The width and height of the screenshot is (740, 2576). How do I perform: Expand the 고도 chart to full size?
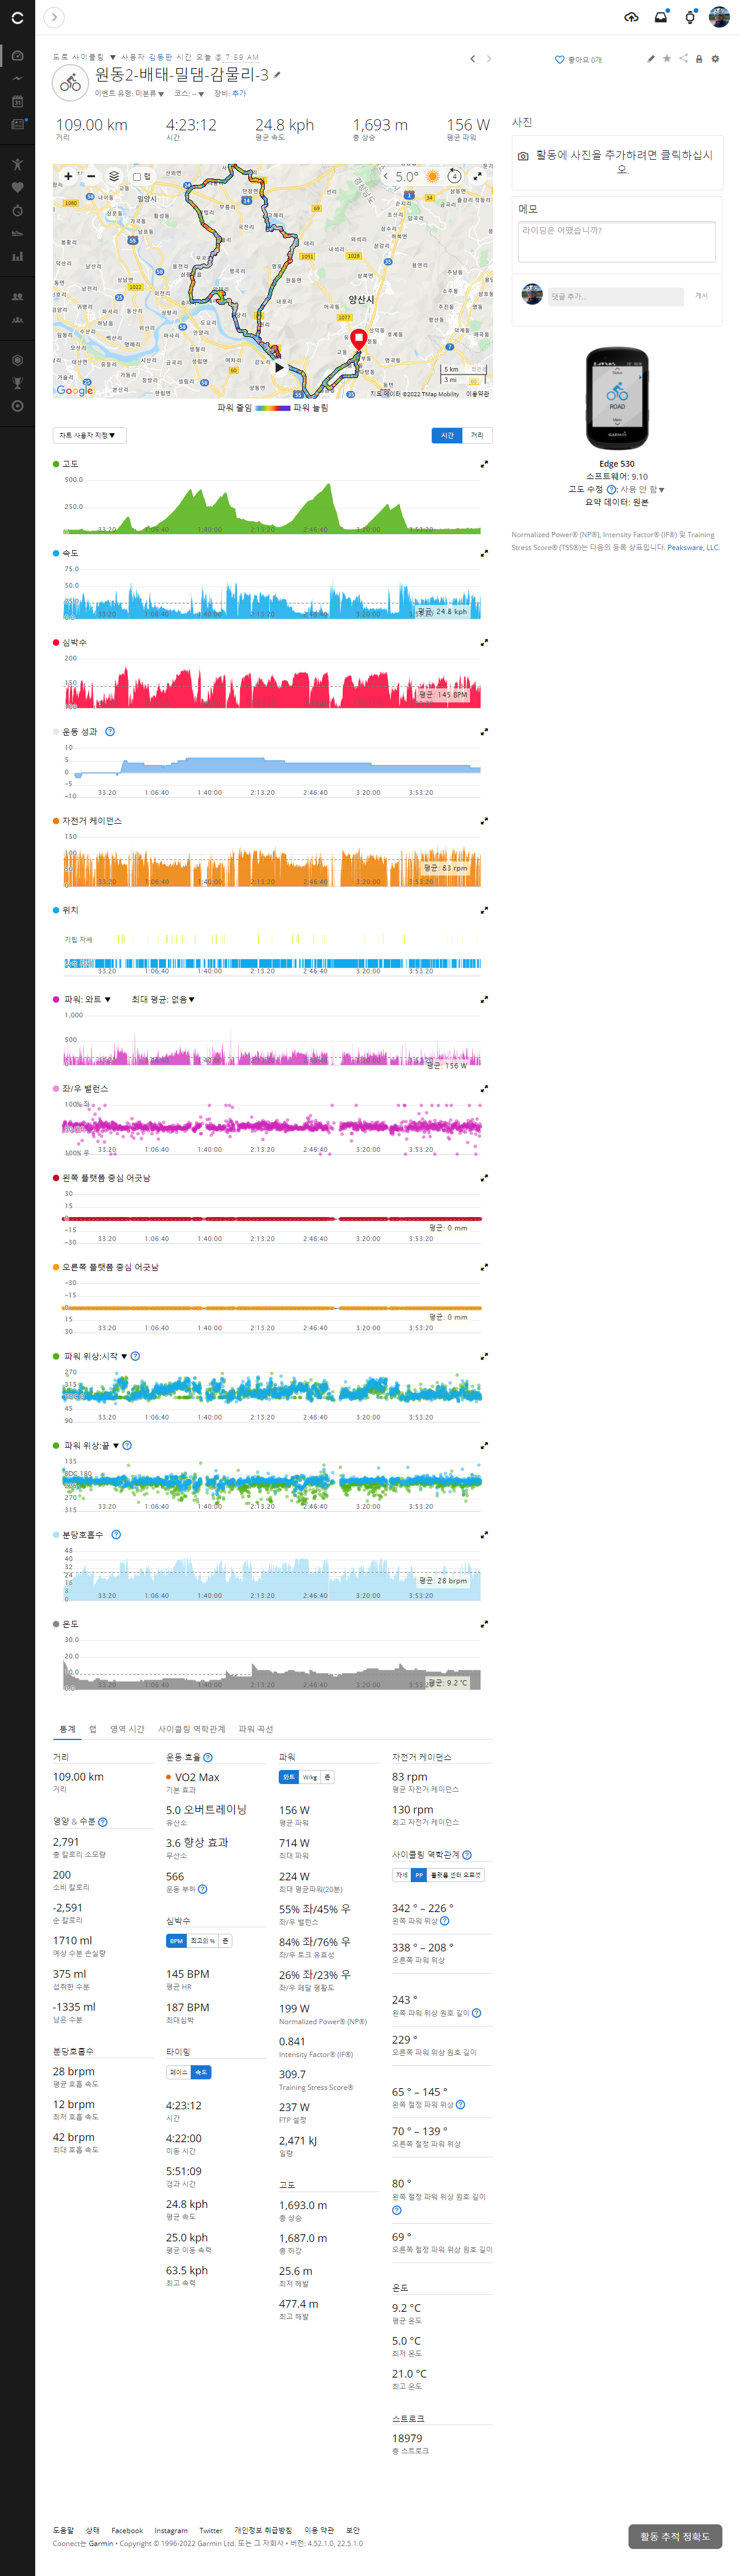[x=485, y=464]
